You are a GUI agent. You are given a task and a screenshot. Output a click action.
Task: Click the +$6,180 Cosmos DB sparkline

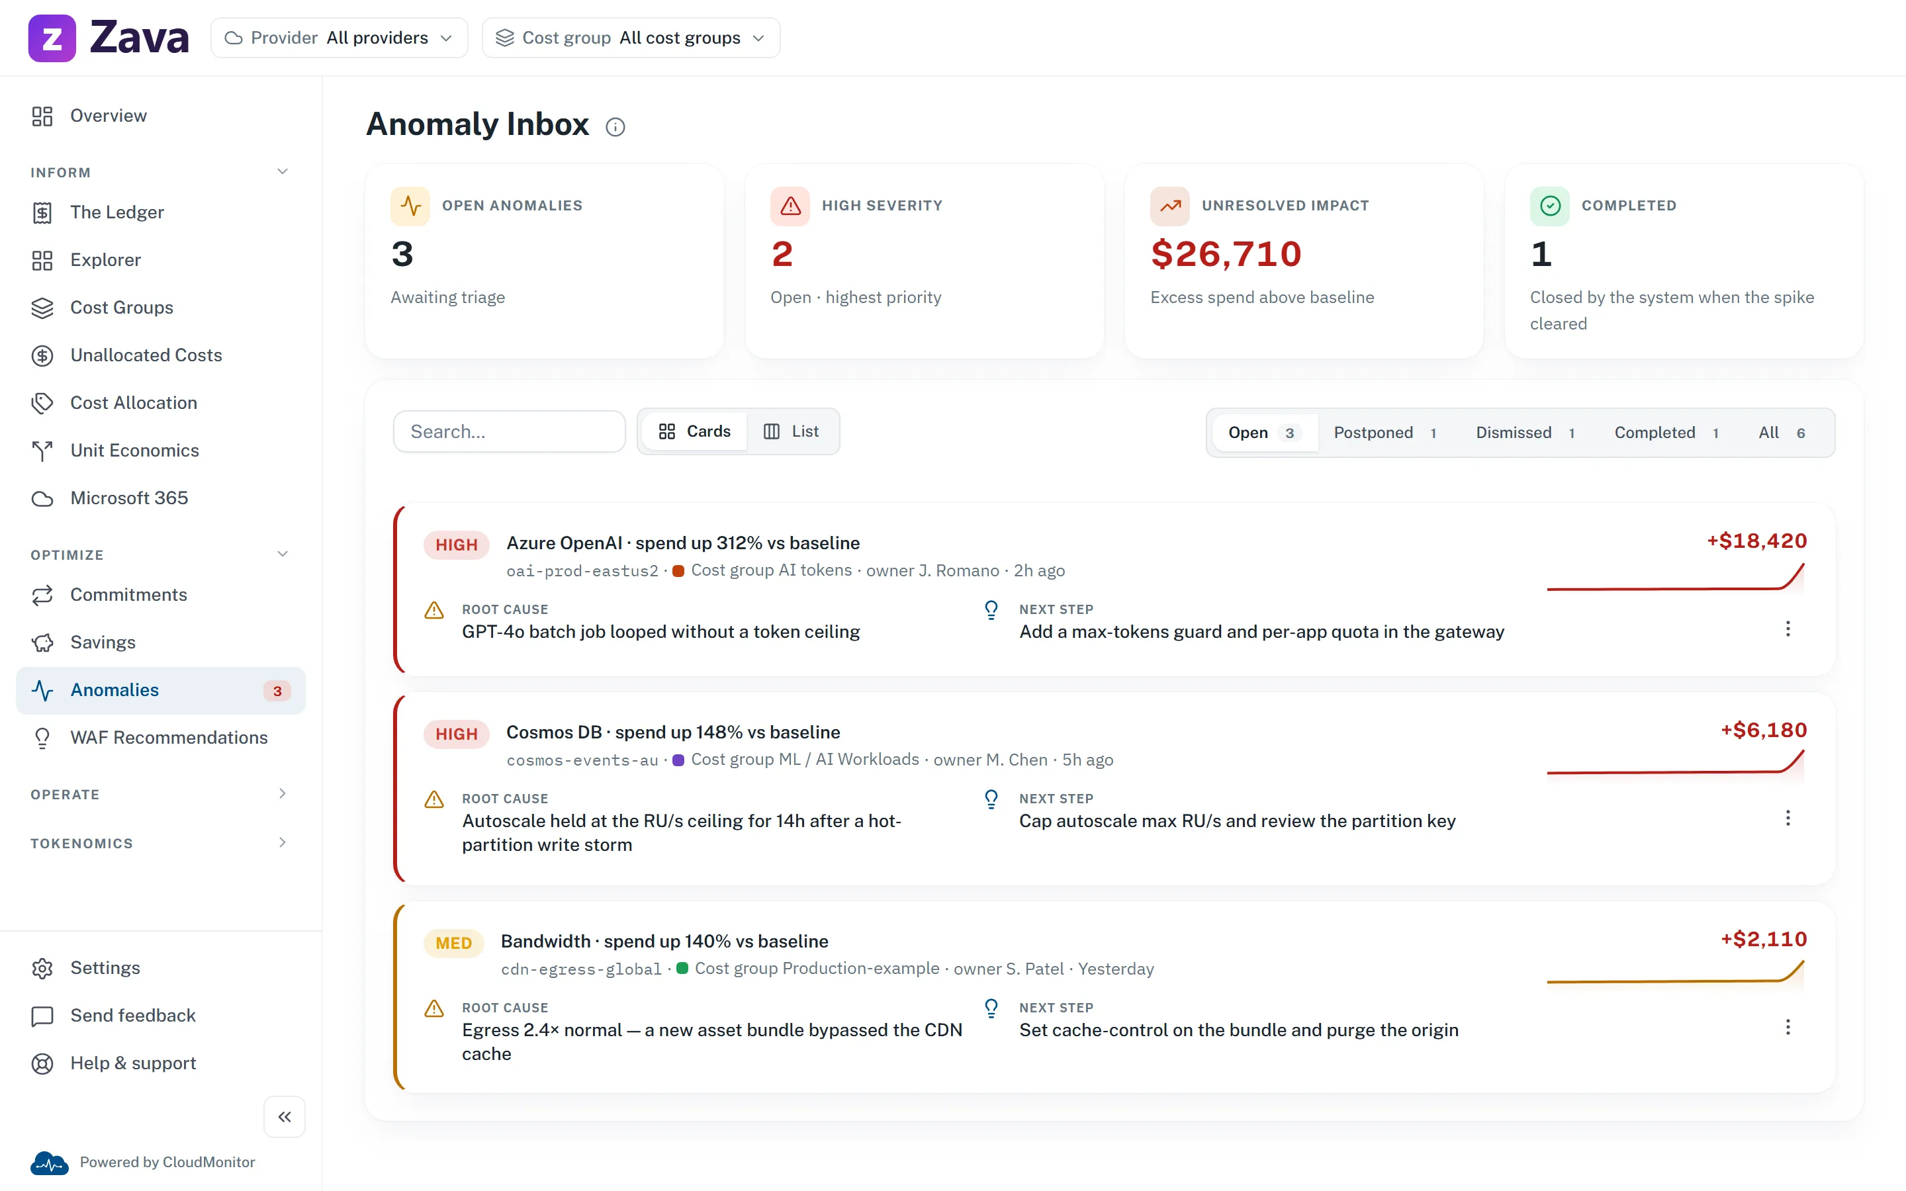(1675, 764)
